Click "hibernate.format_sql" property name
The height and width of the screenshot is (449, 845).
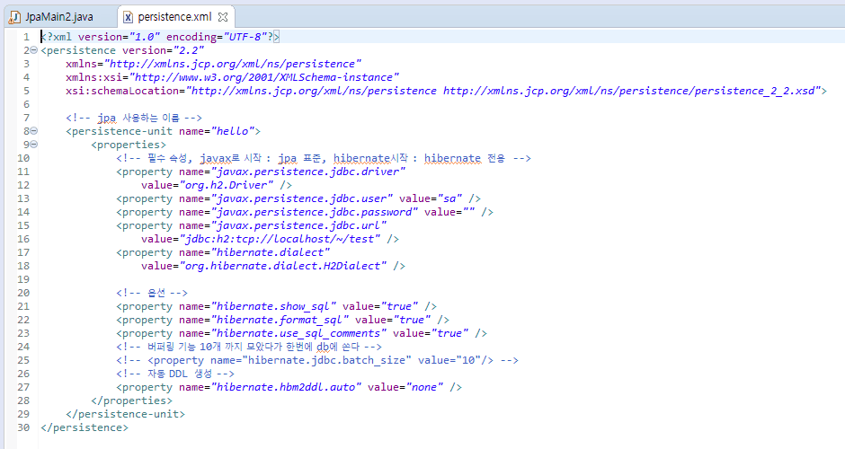(280, 320)
